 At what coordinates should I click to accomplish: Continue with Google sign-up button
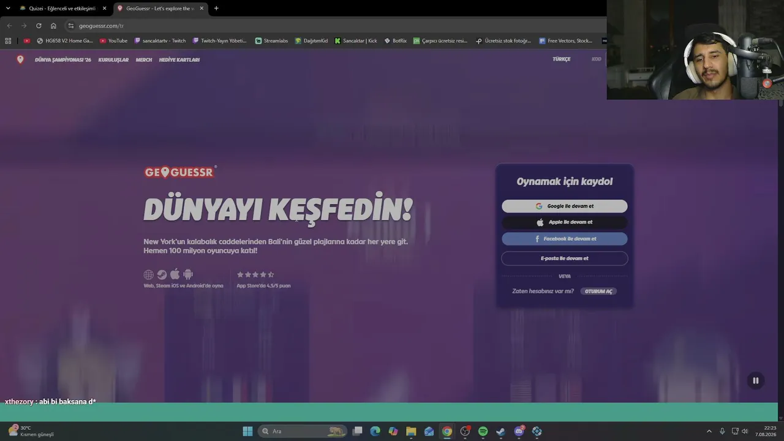pyautogui.click(x=565, y=206)
